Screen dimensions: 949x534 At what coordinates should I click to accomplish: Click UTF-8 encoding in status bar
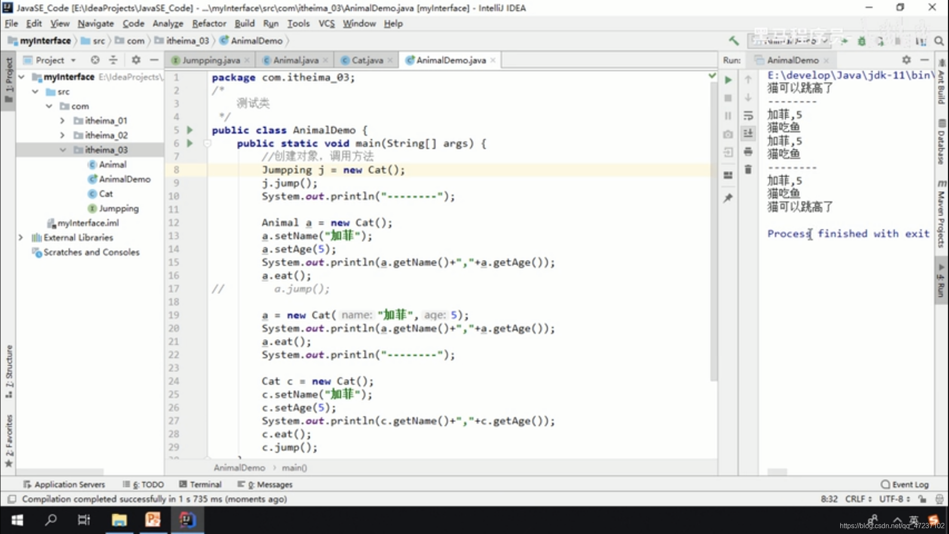click(x=894, y=499)
